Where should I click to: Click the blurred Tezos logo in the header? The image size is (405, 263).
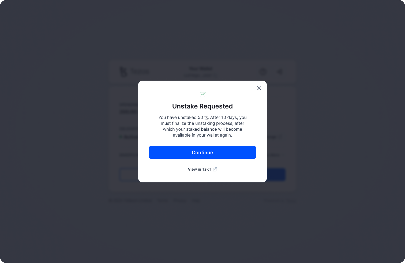click(x=134, y=72)
